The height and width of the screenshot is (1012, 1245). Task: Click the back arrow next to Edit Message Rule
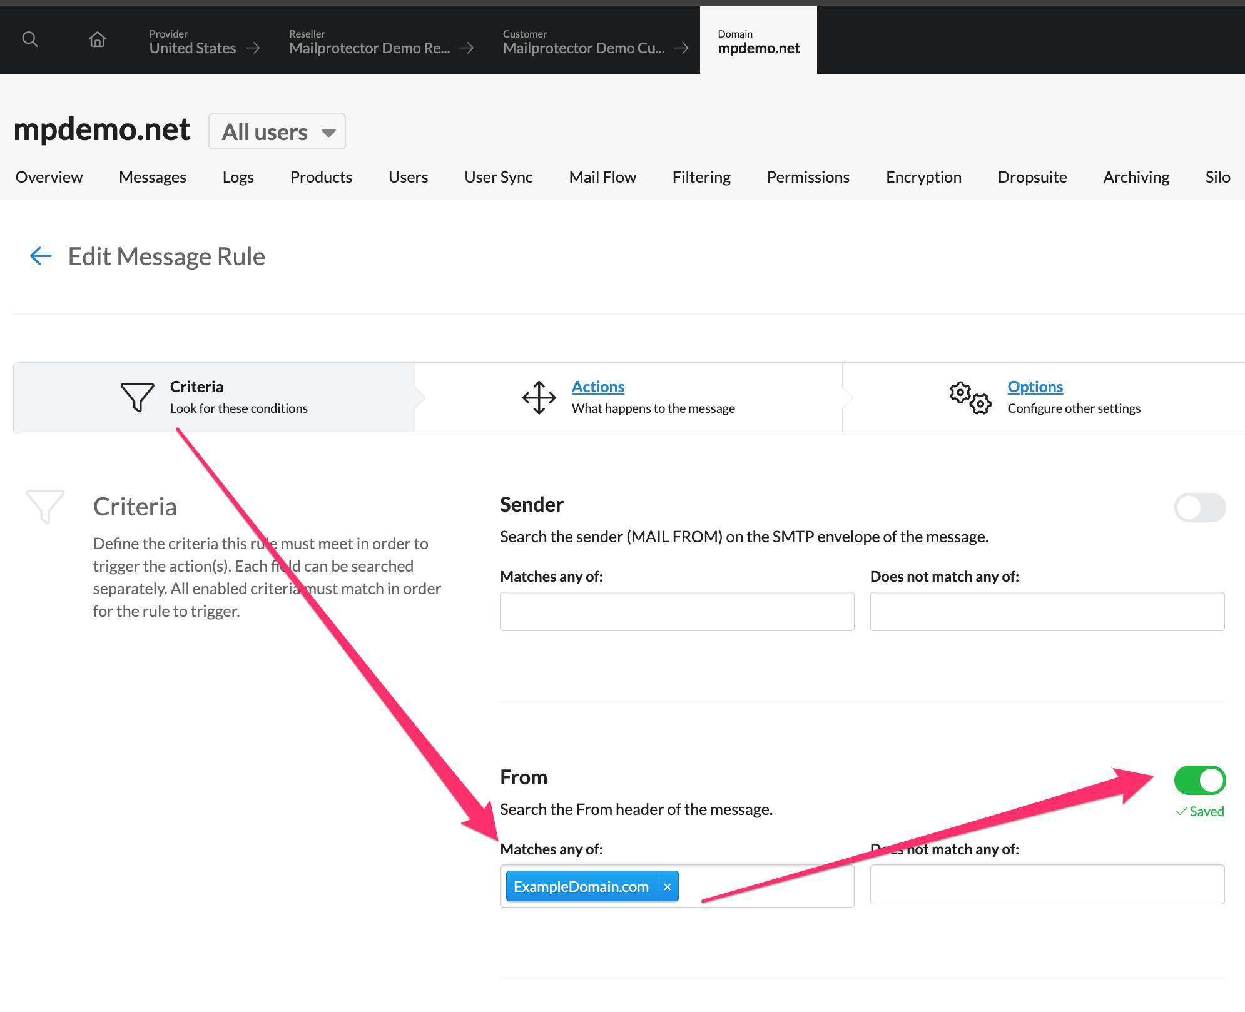click(x=40, y=256)
